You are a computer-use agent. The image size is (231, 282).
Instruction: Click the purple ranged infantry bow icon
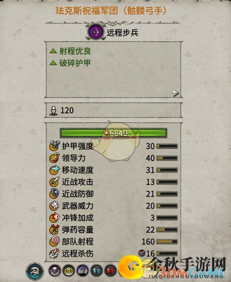[x=96, y=32]
